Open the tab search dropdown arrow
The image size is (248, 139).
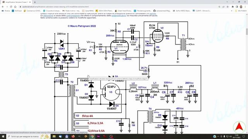tap(227, 2)
